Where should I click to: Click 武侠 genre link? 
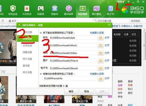[x=120, y=89]
